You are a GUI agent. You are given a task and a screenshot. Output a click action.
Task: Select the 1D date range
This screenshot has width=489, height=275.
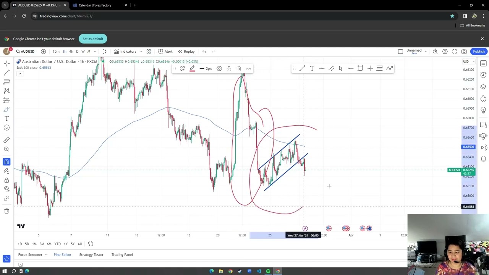[x=20, y=244]
